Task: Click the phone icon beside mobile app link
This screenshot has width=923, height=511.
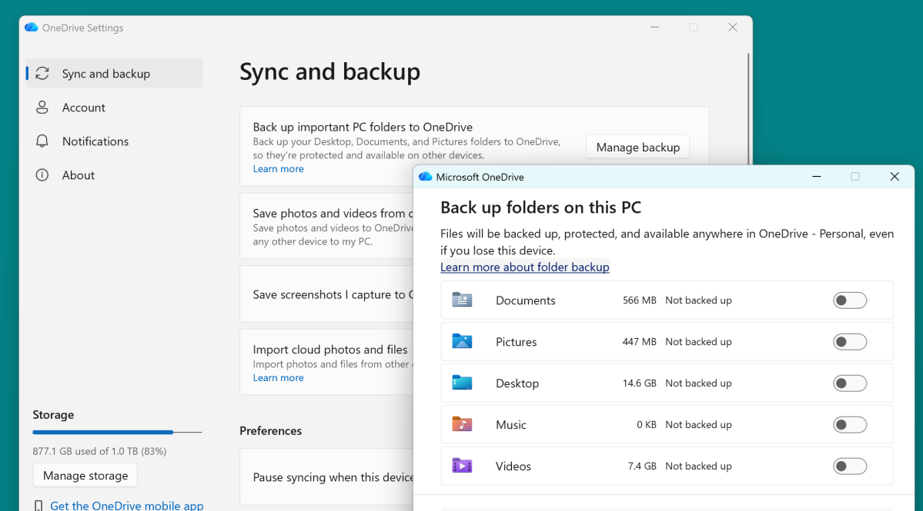Action: point(38,506)
